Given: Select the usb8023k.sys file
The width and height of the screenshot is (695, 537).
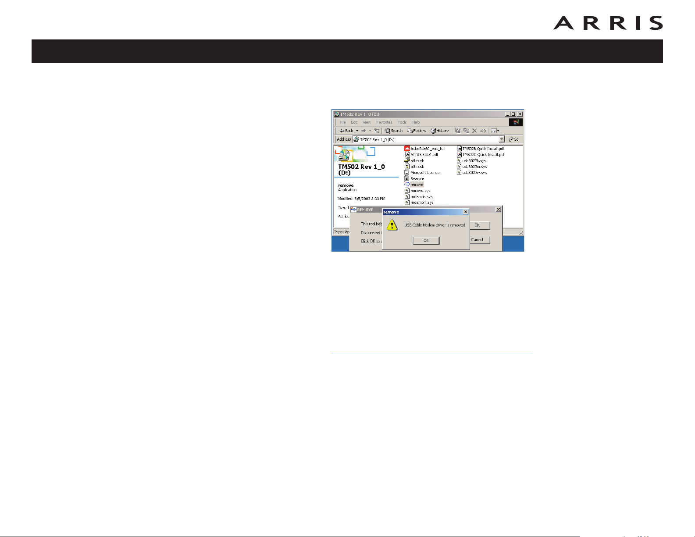Looking at the screenshot, I should (x=474, y=161).
